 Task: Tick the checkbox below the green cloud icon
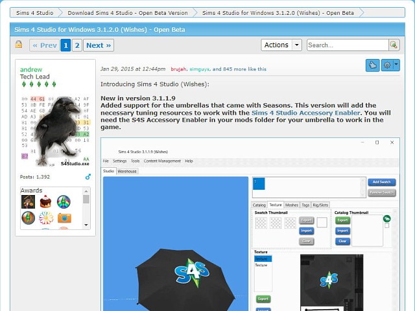(x=386, y=225)
